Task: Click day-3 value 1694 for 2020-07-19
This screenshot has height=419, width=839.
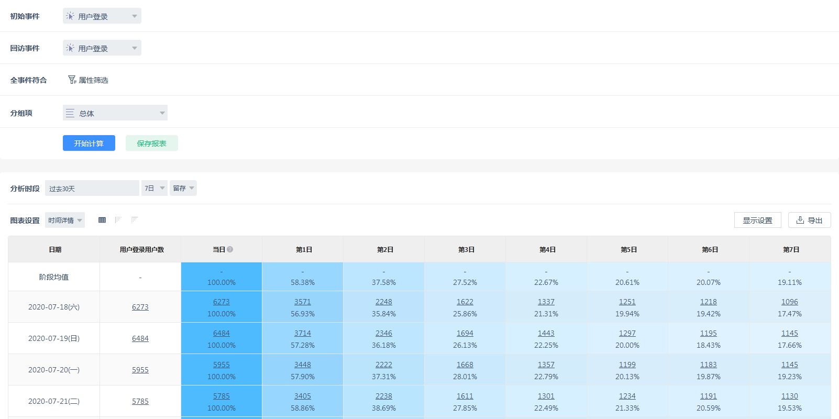Action: pyautogui.click(x=465, y=333)
